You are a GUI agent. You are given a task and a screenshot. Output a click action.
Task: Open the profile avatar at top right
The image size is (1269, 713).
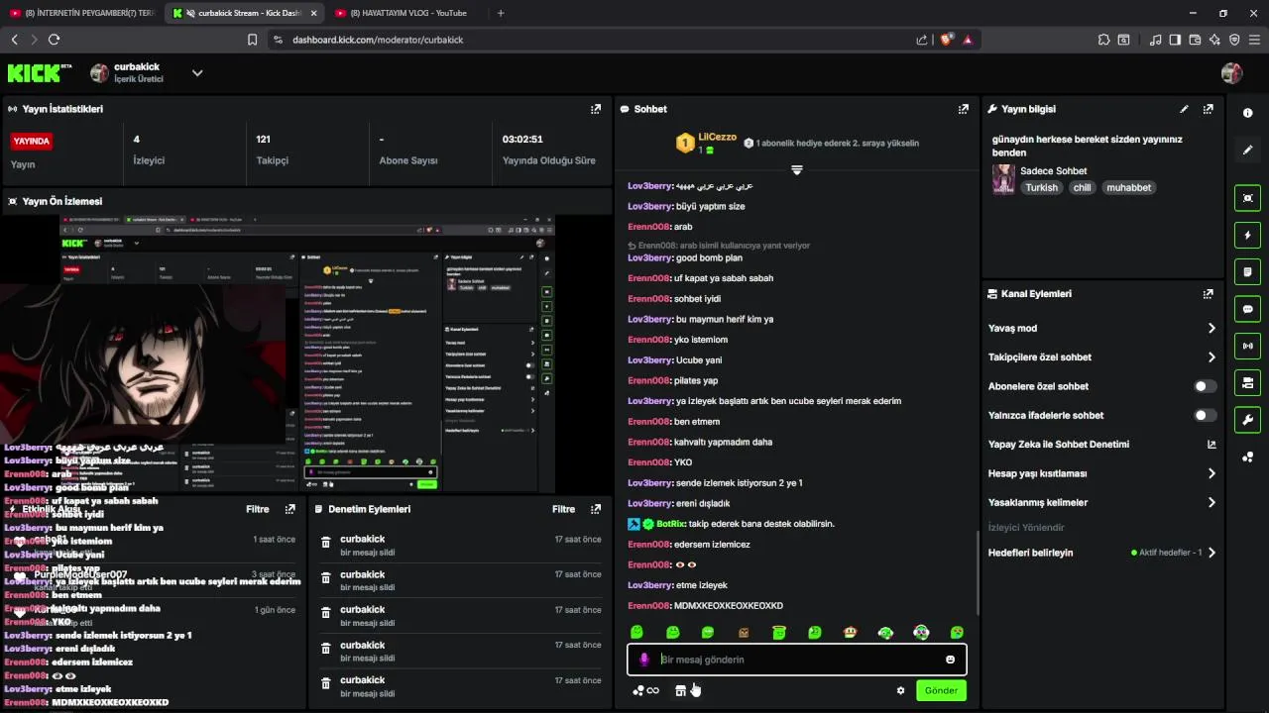pos(1231,73)
